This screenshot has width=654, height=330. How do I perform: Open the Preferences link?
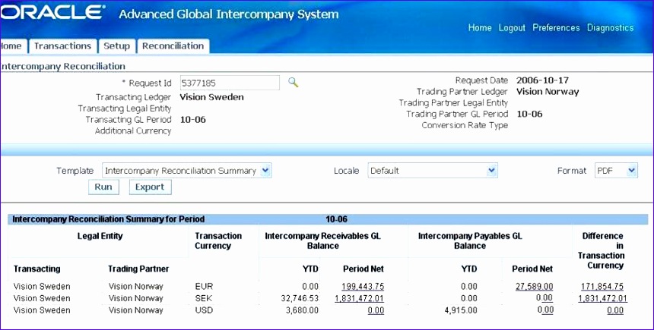(x=556, y=28)
